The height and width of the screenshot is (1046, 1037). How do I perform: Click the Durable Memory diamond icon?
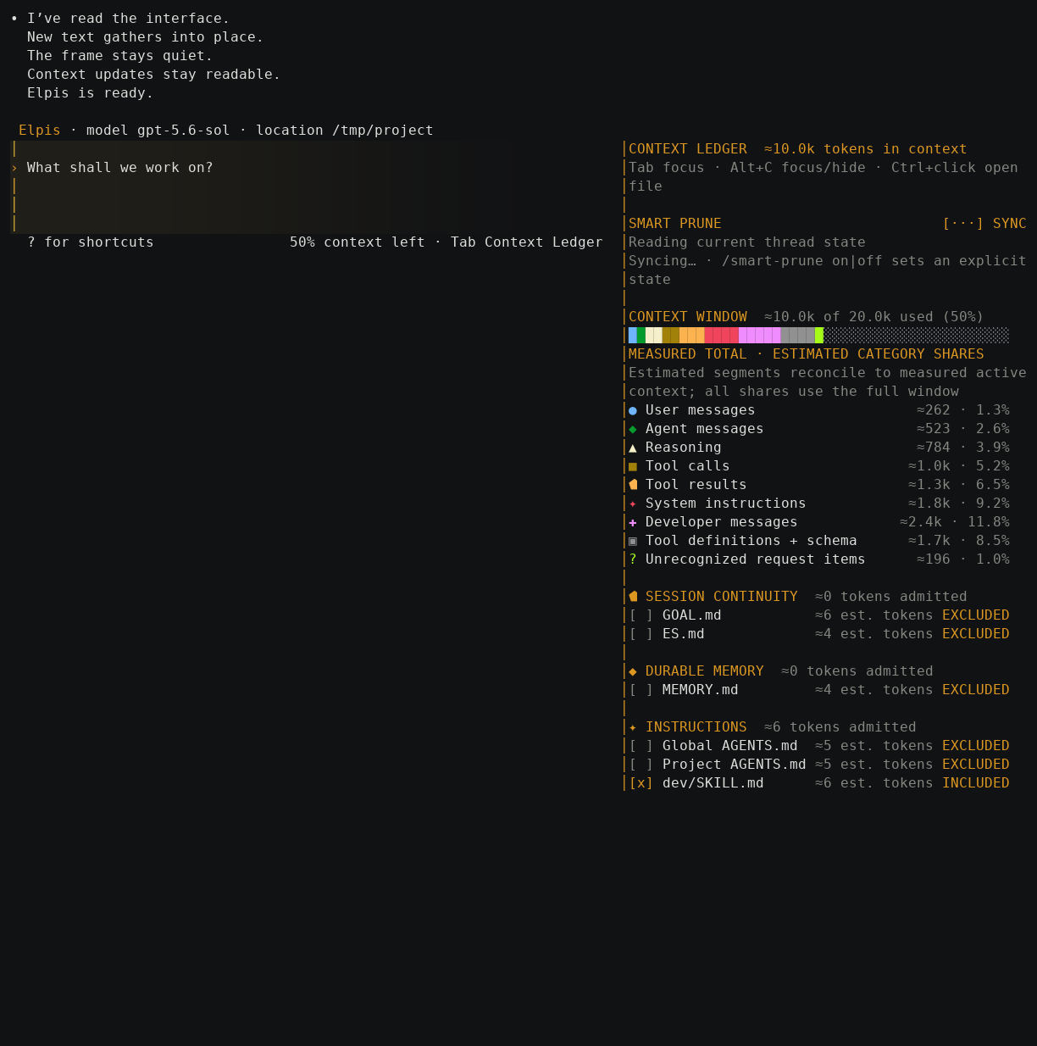[x=633, y=671]
